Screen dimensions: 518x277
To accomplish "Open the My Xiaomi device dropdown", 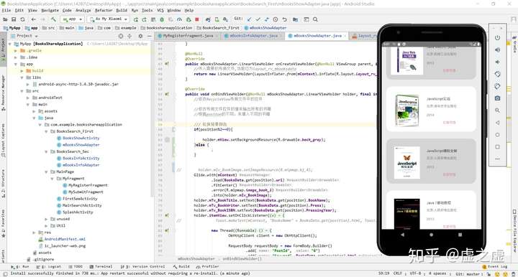I will pyautogui.click(x=108, y=19).
